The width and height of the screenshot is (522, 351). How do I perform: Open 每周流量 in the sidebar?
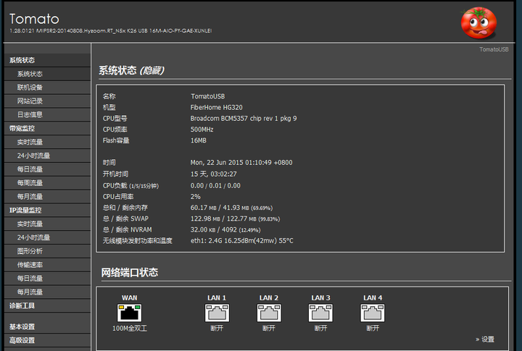point(47,183)
